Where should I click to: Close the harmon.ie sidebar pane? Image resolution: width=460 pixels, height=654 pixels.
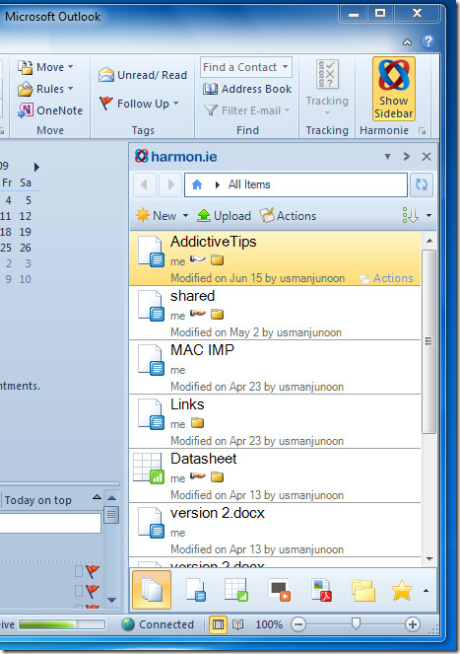(x=427, y=157)
